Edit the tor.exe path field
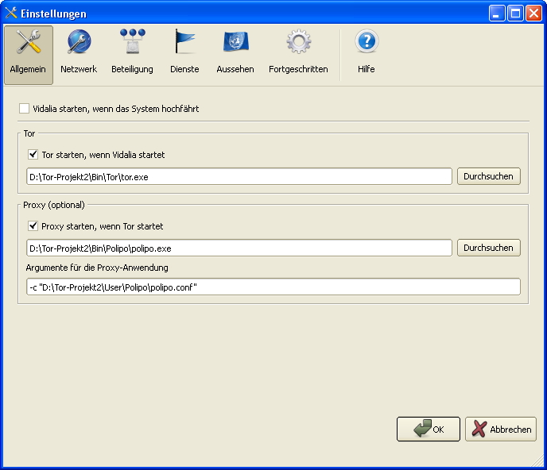This screenshot has width=547, height=470. [x=239, y=176]
